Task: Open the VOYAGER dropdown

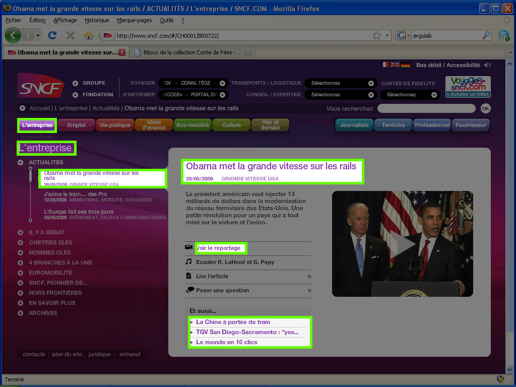Action: (193, 83)
